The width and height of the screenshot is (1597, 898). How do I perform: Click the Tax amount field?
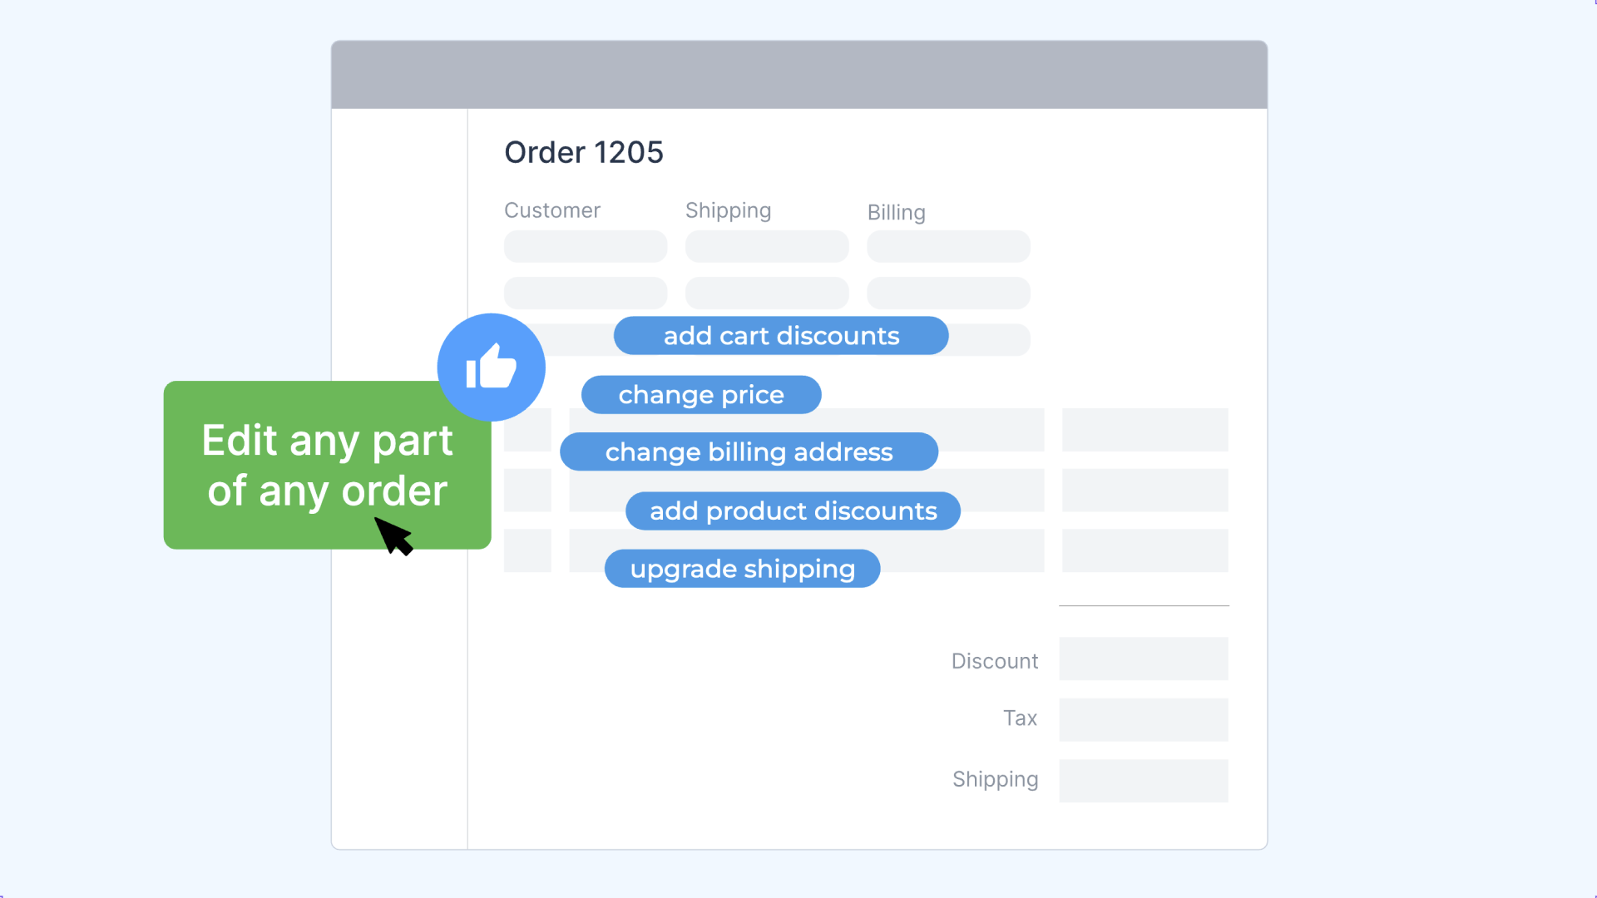pyautogui.click(x=1143, y=719)
